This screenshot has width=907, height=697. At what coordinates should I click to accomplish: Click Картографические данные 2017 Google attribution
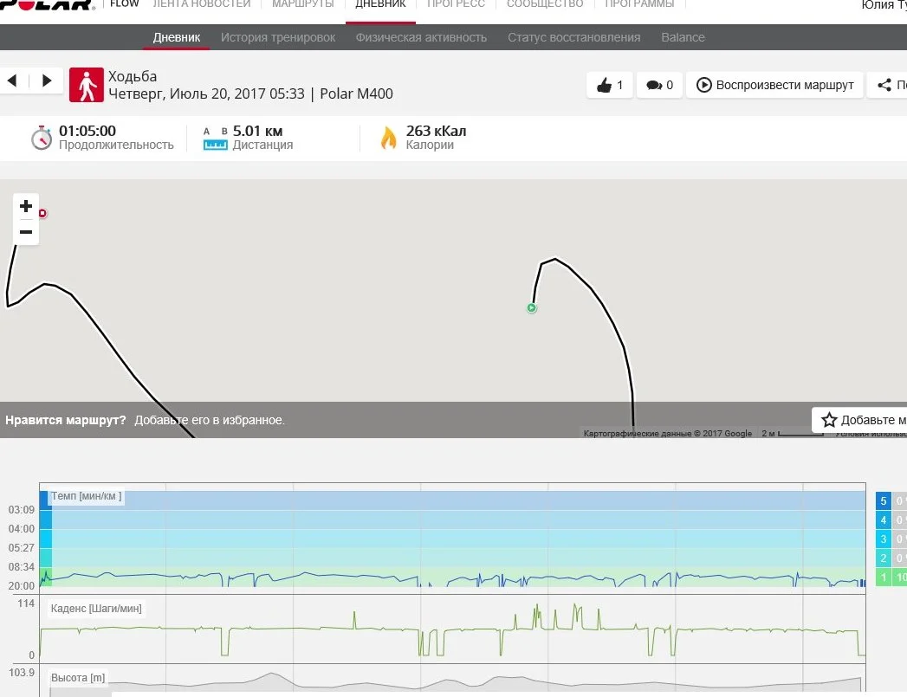point(668,434)
